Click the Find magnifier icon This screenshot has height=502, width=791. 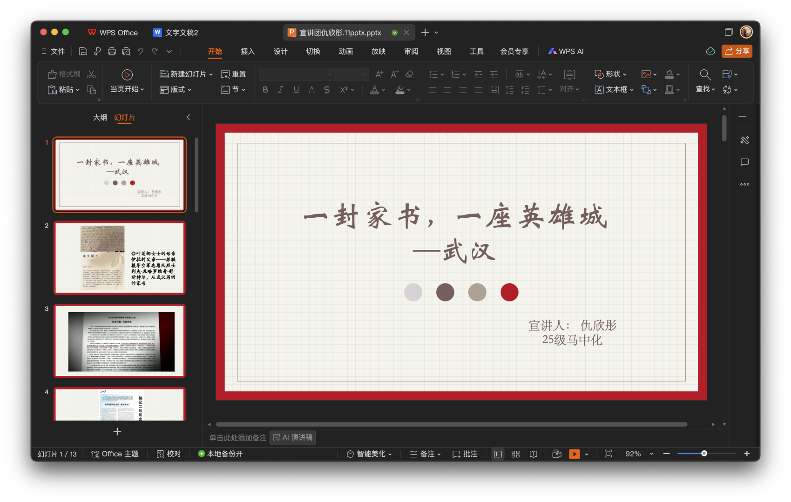click(705, 74)
